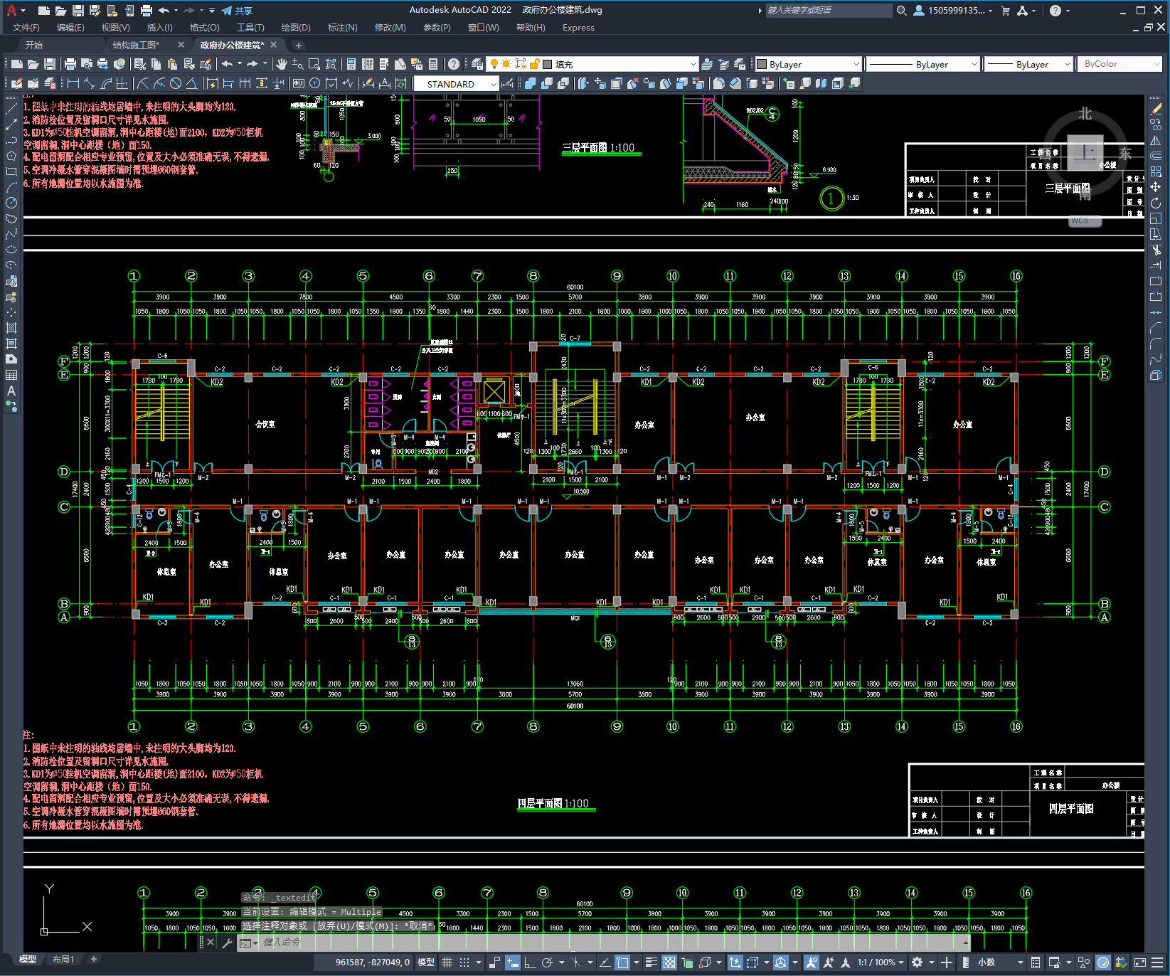
Task: Open the lineweight ByLayer dropdown
Action: tap(1028, 64)
